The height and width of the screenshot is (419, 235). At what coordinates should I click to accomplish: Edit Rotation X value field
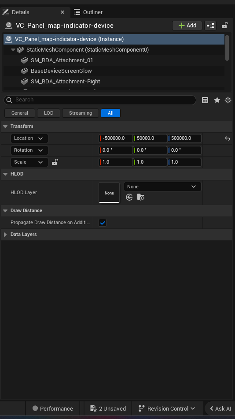[x=116, y=150]
